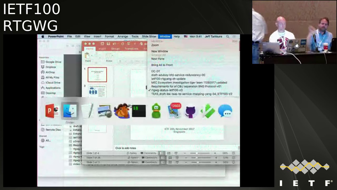The width and height of the screenshot is (337, 190).
Task: Choose Zoom from the Window menu
Action: [155, 45]
